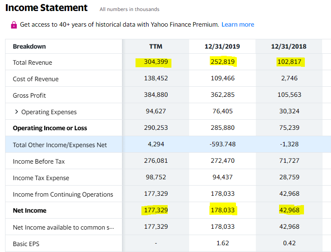
Task: Click the truncated Net Income available label
Action: click(x=63, y=227)
